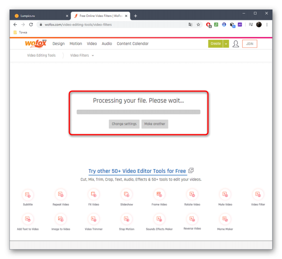Click the user profile icon beside JOIN

[x=235, y=44]
